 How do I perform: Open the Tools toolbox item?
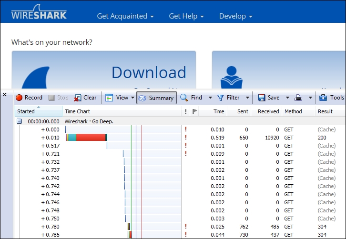[x=332, y=98]
